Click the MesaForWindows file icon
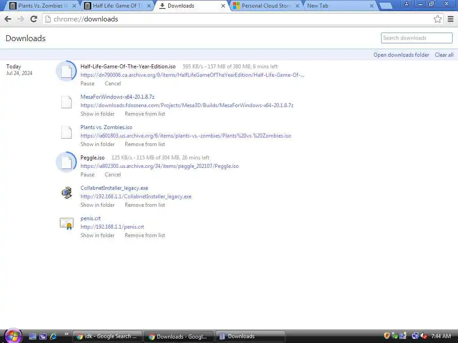458x343 pixels. (x=66, y=102)
